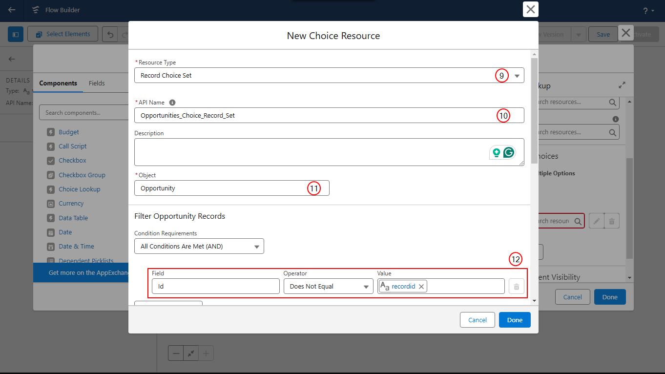Click the Search components box
Viewport: 665px width, 374px height.
(84, 112)
